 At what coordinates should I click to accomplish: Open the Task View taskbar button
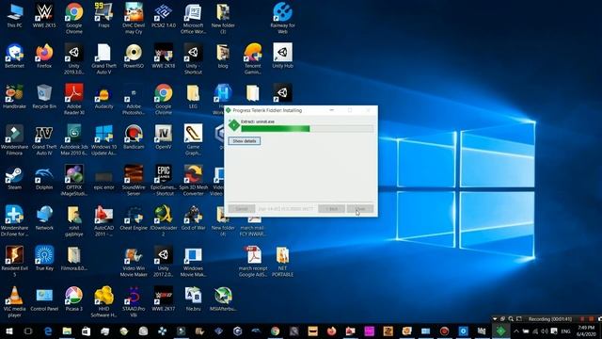click(28, 331)
